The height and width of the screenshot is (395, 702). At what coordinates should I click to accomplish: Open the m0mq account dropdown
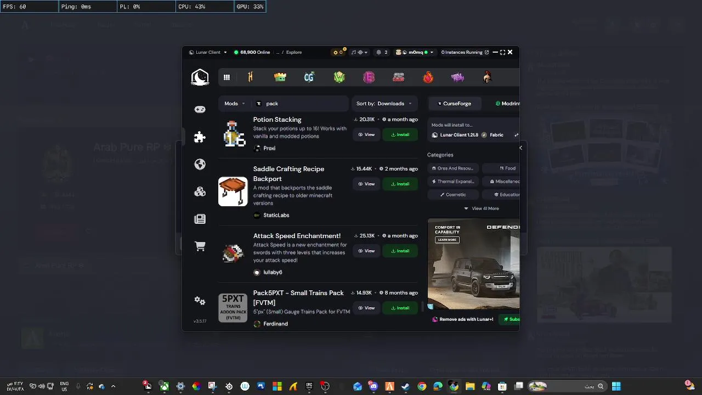415,52
